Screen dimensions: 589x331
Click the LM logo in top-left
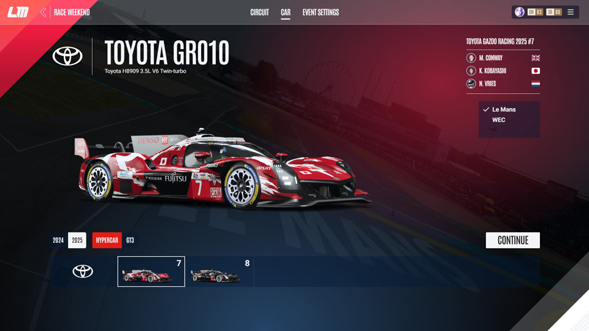(x=18, y=12)
